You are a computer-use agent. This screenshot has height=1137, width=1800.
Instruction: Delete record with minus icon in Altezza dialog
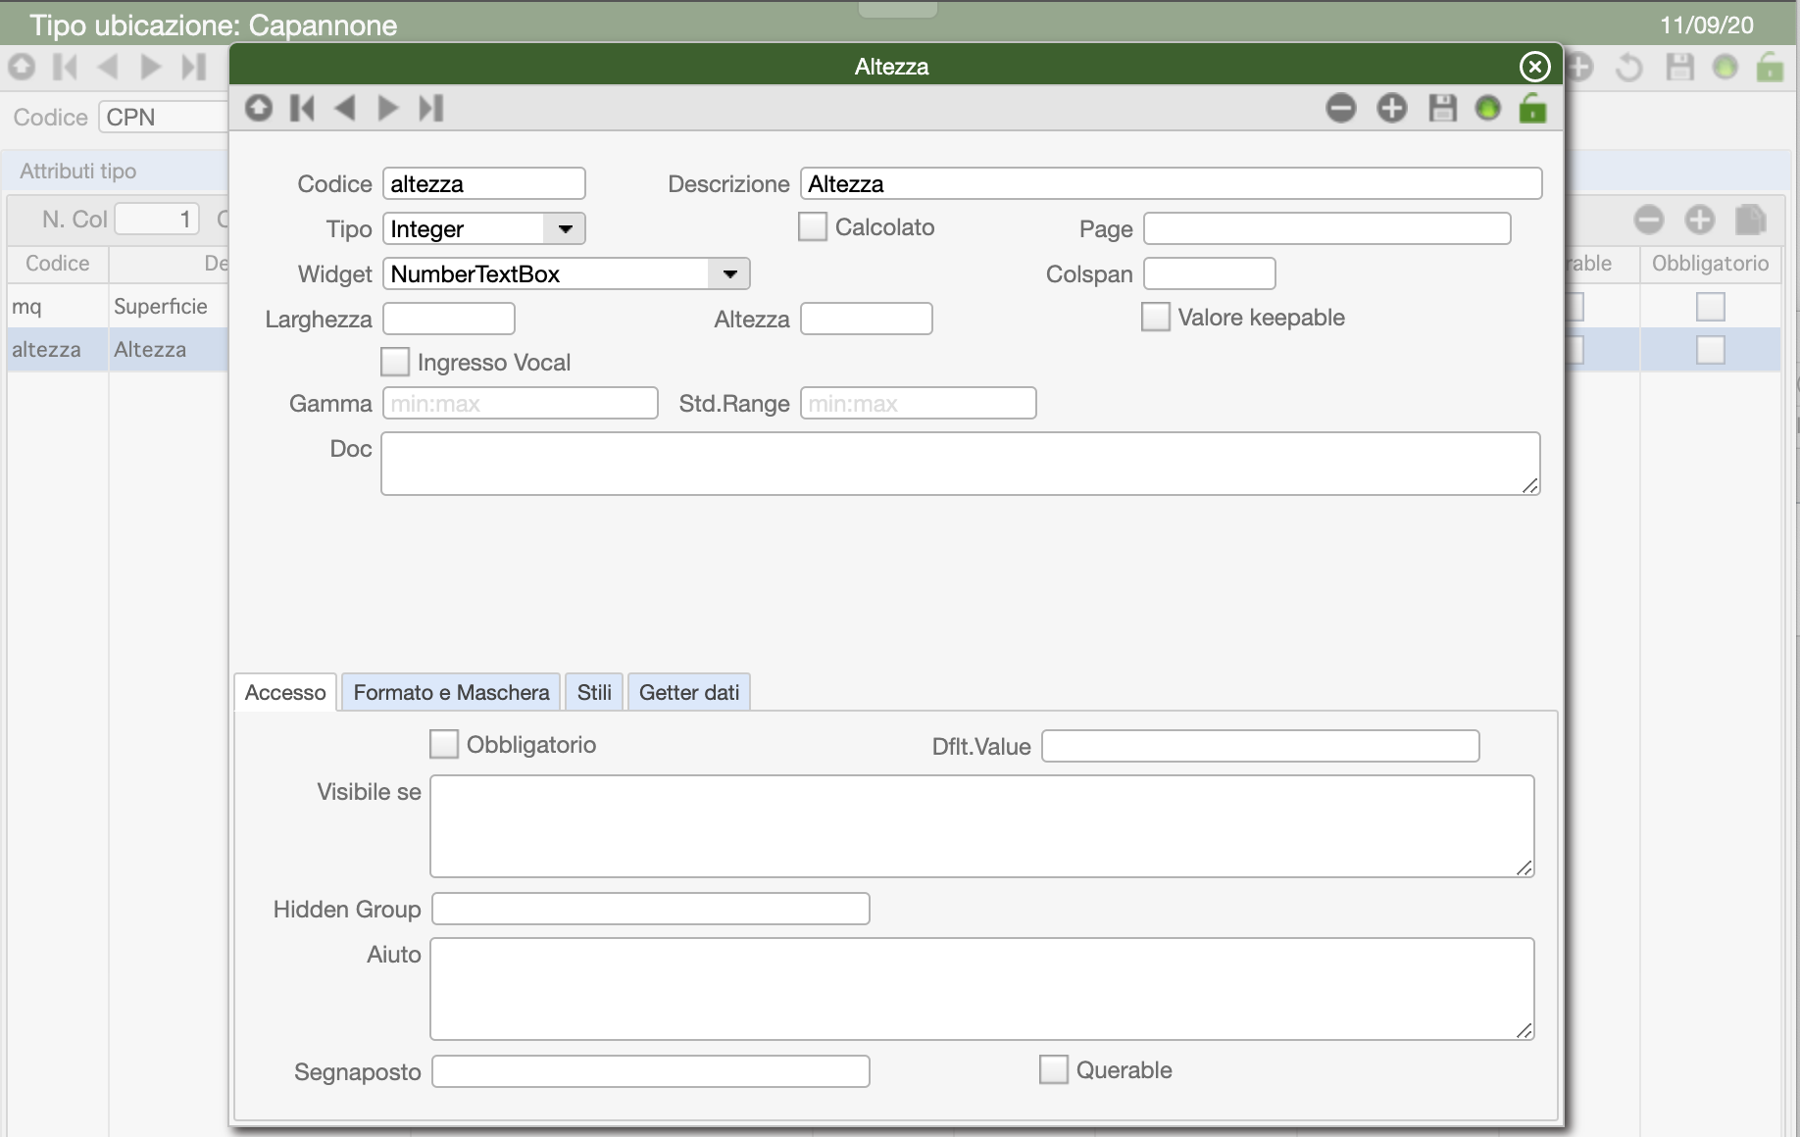(x=1341, y=108)
